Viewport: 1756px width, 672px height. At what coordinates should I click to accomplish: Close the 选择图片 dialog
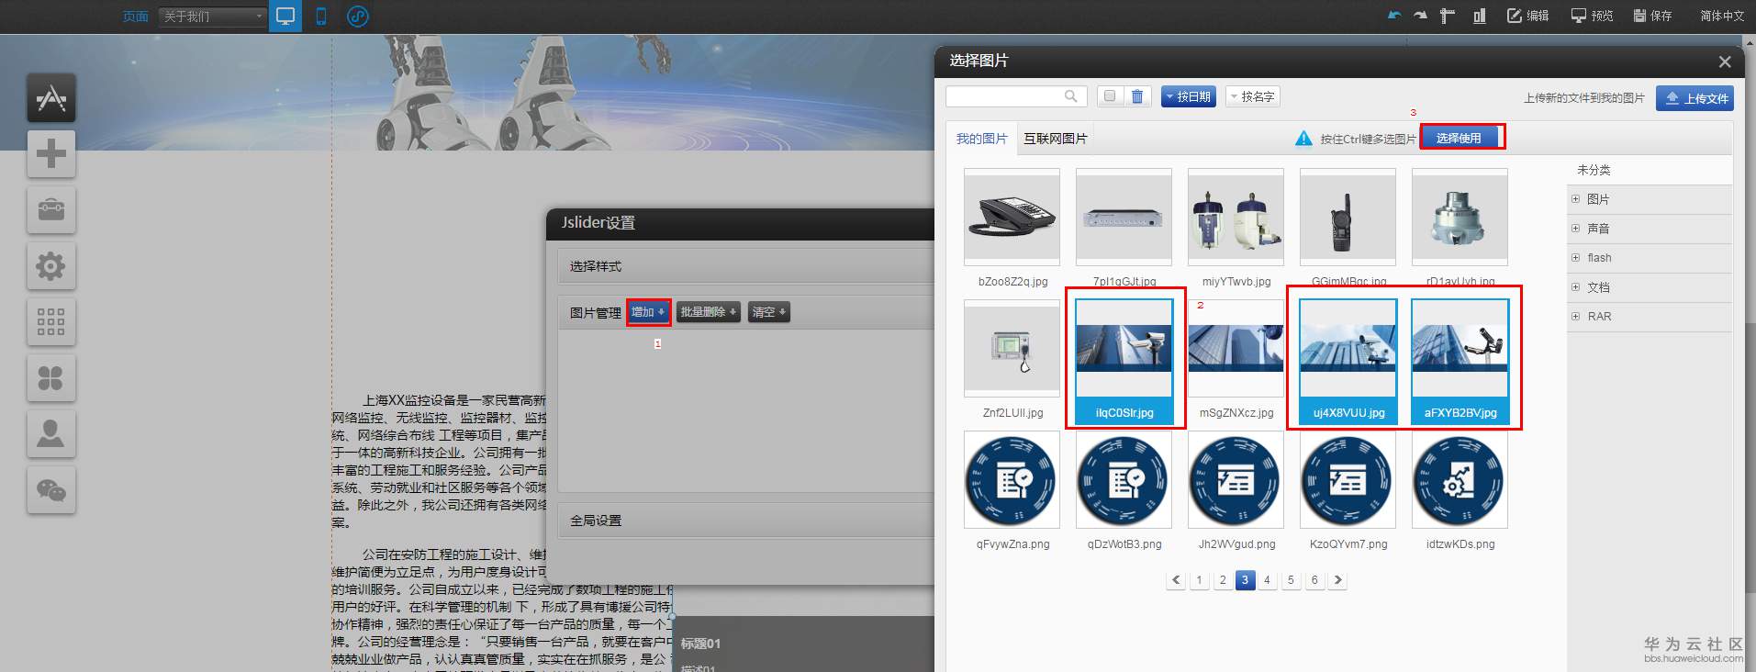pos(1725,62)
